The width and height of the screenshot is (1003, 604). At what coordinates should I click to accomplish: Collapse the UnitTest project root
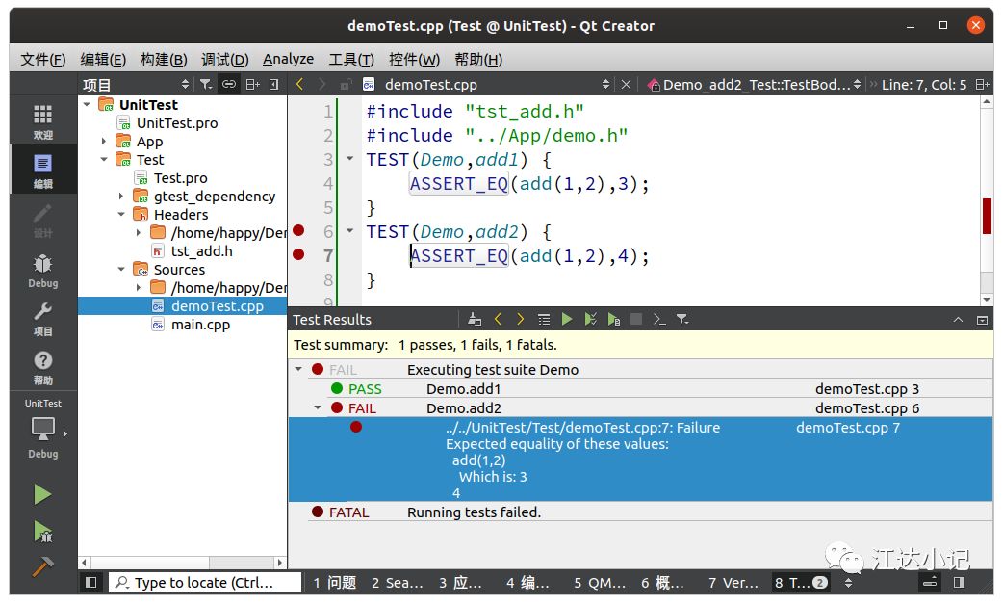click(87, 104)
